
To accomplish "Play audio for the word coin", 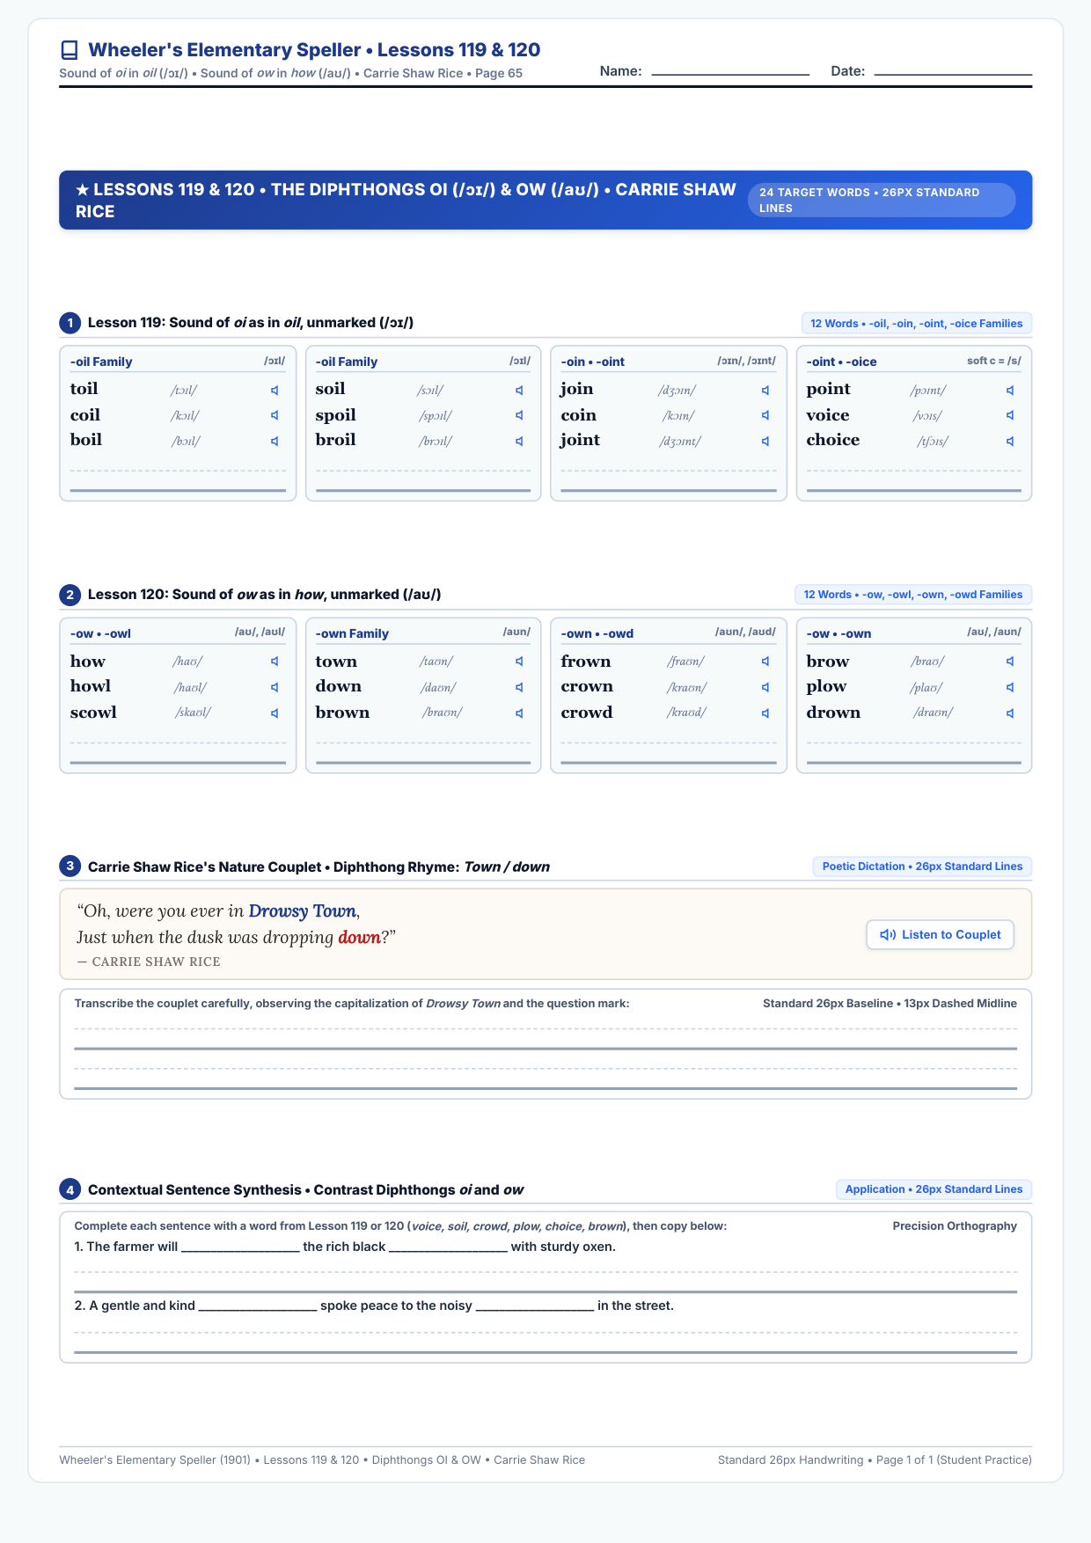I will pos(765,415).
